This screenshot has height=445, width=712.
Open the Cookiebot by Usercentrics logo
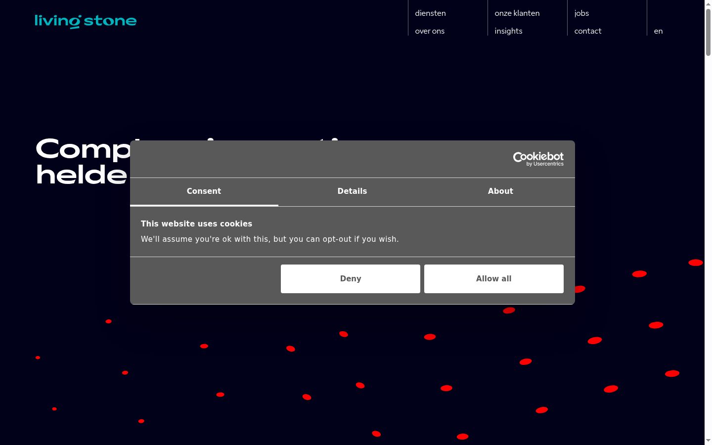pyautogui.click(x=538, y=159)
